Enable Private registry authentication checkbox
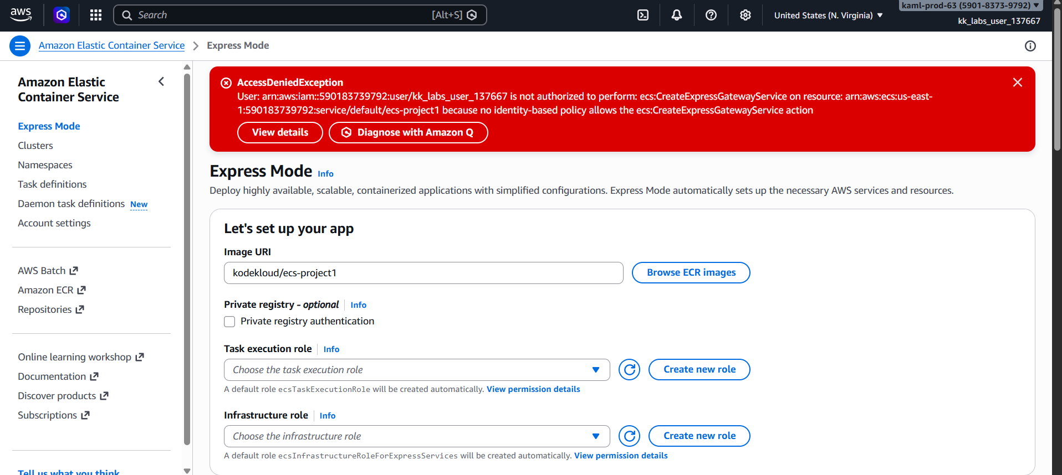The image size is (1062, 475). click(x=229, y=322)
